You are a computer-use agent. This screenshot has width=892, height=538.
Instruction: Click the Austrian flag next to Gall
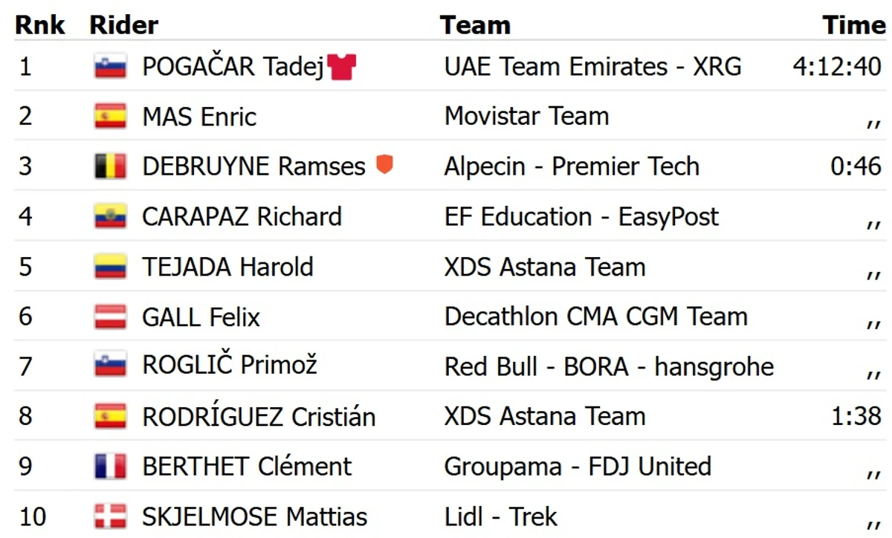tap(110, 317)
